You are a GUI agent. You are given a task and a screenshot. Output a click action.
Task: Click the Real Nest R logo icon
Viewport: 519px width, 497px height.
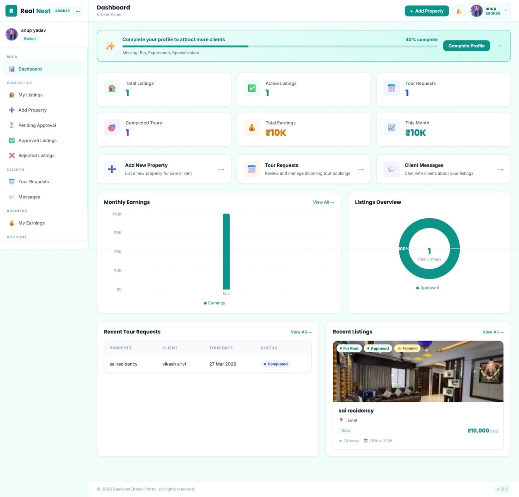[11, 11]
